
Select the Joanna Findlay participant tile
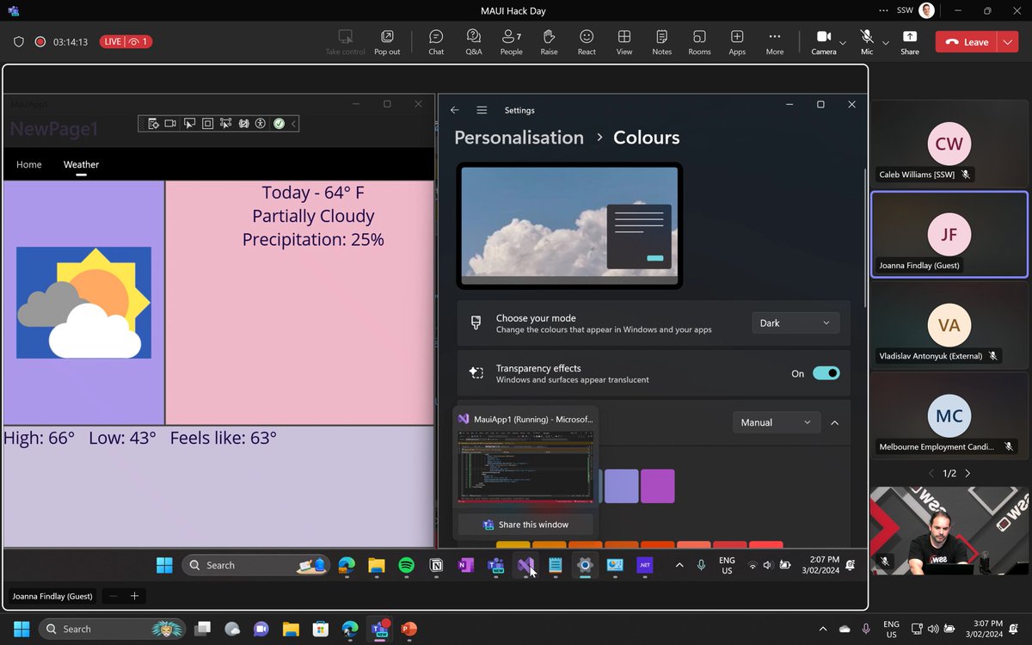[949, 234]
